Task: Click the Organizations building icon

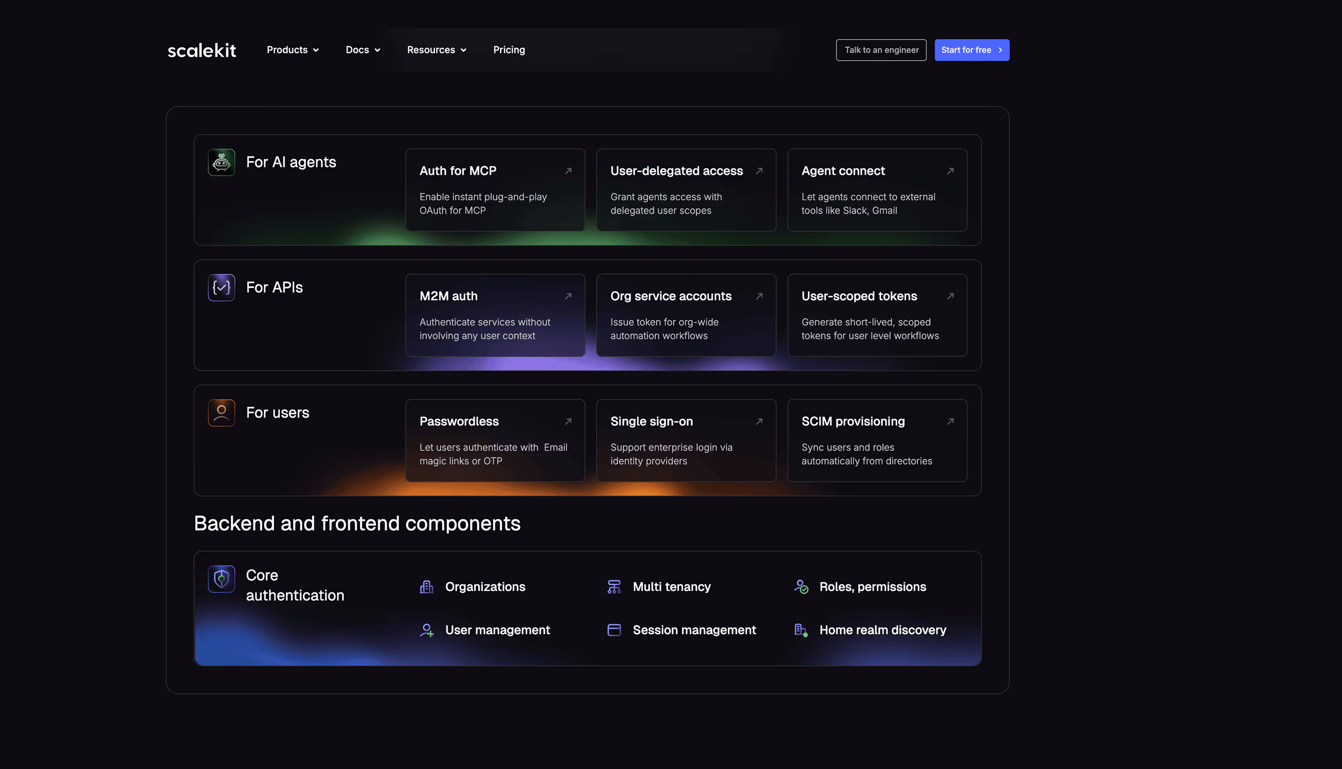Action: click(x=426, y=587)
